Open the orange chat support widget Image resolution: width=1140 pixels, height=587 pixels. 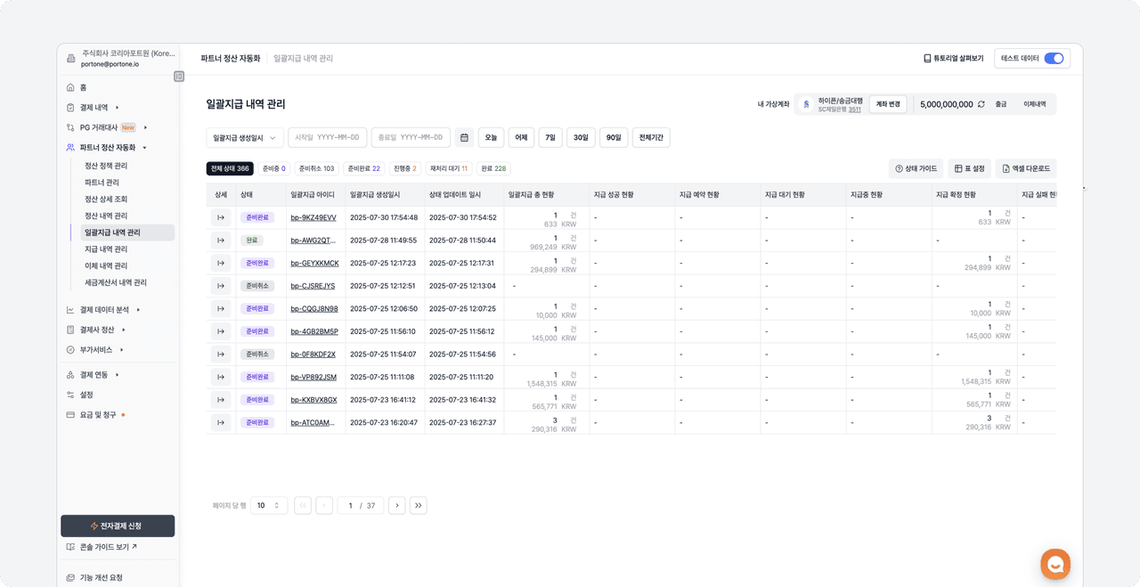pos(1055,564)
